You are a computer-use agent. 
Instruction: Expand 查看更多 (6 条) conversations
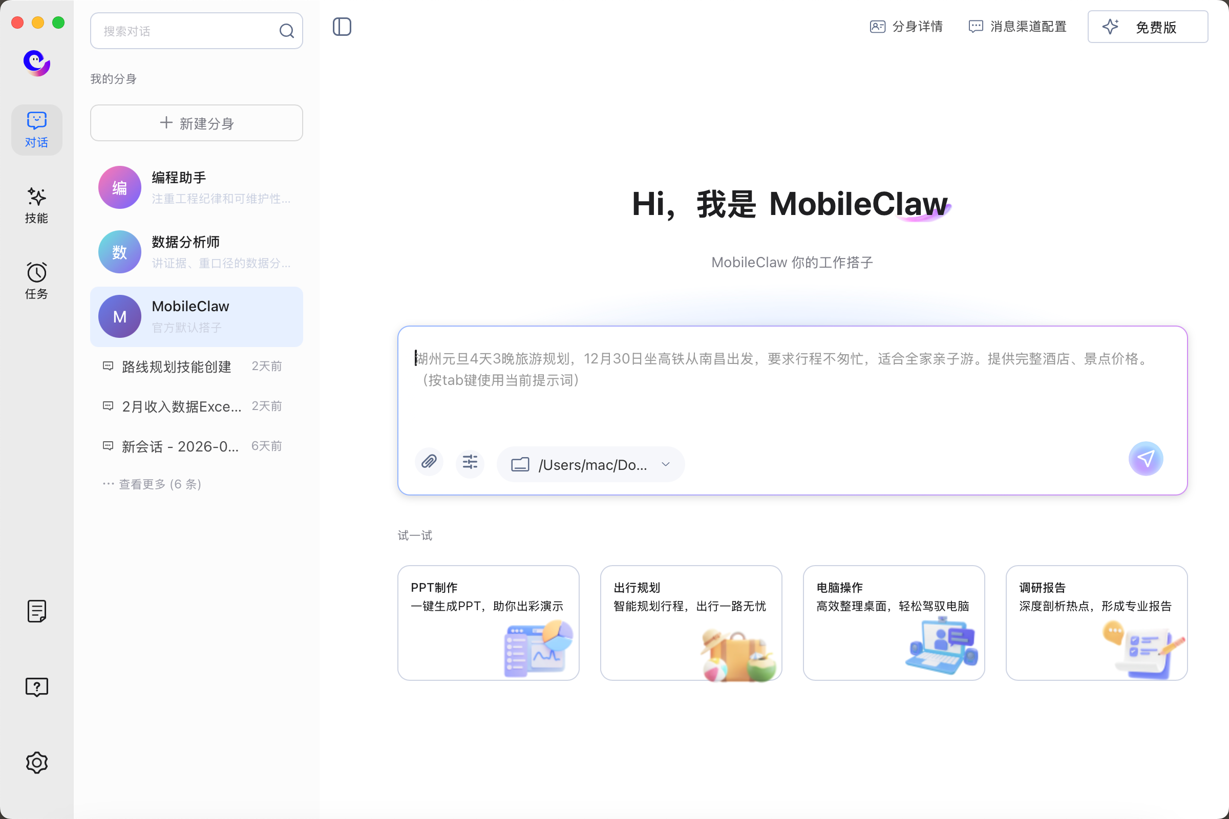(152, 484)
